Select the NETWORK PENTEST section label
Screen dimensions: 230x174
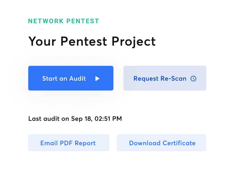tap(64, 21)
